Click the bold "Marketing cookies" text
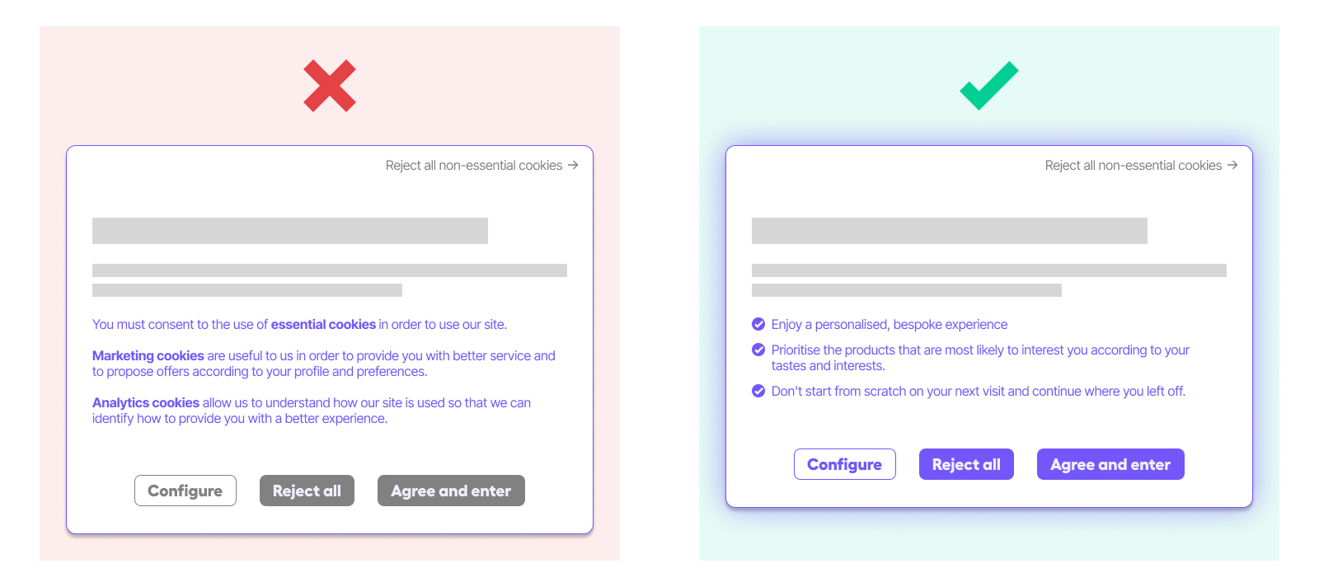This screenshot has height=587, width=1319. pos(148,356)
